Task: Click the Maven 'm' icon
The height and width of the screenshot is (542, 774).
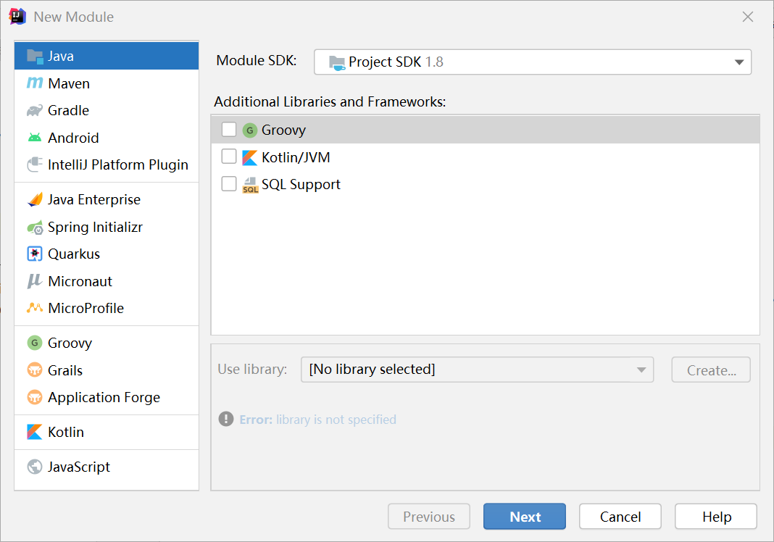Action: (x=35, y=83)
